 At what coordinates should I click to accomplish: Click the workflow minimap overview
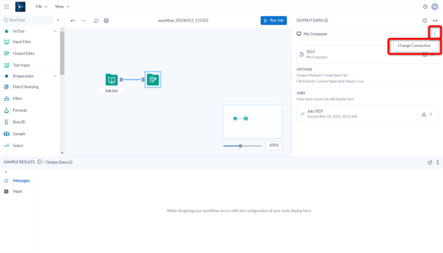[x=252, y=122]
